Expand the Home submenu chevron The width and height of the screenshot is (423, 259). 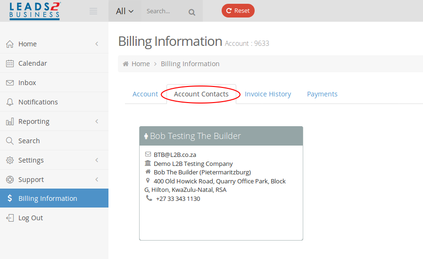pyautogui.click(x=97, y=44)
